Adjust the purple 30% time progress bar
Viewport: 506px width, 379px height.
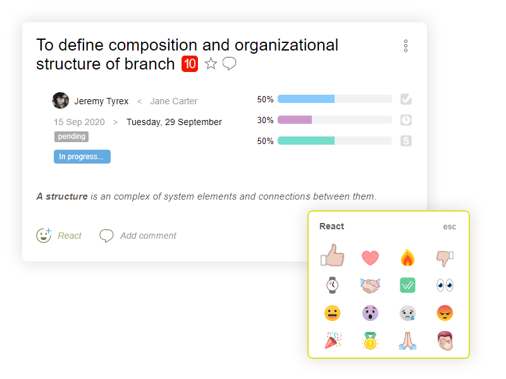coord(335,120)
